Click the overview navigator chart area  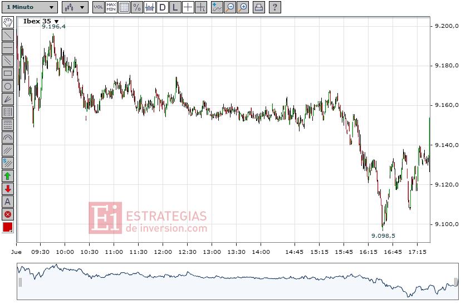(x=238, y=282)
